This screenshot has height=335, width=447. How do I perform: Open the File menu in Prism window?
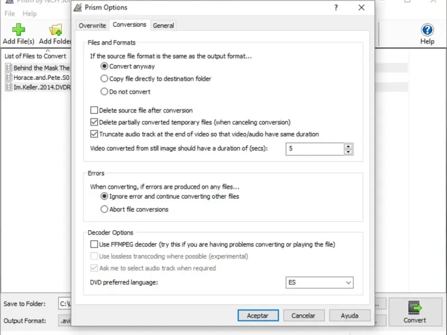pos(9,13)
